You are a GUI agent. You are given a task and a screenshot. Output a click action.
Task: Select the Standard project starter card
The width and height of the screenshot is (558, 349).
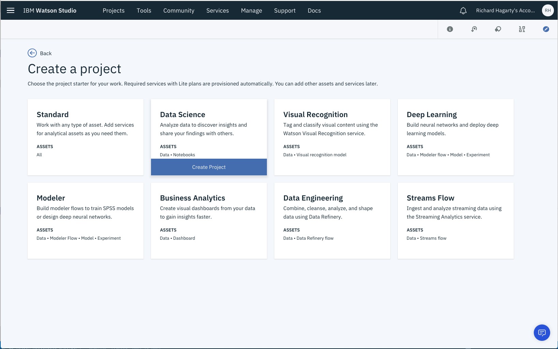click(85, 137)
